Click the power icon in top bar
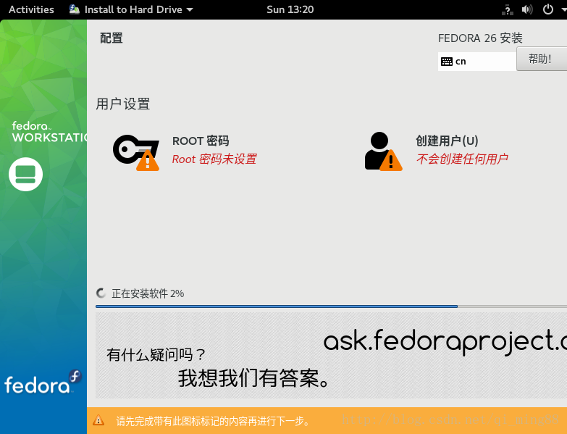 click(548, 9)
